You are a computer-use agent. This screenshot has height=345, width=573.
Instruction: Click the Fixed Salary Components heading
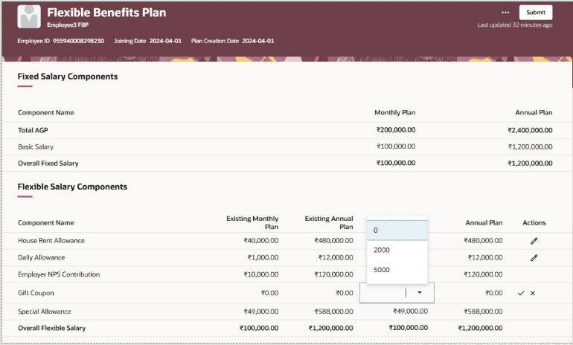pyautogui.click(x=68, y=77)
